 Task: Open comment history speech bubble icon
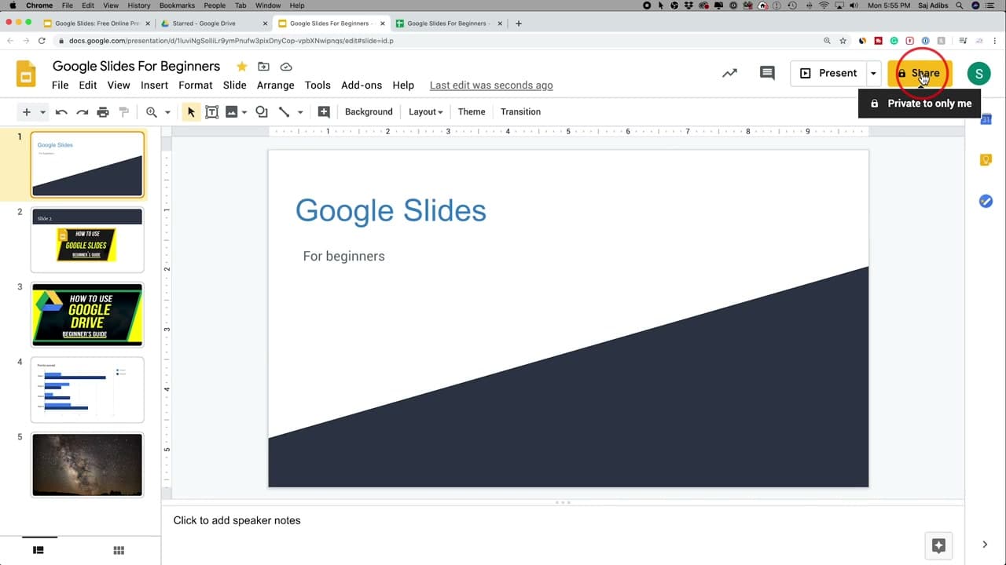tap(767, 73)
